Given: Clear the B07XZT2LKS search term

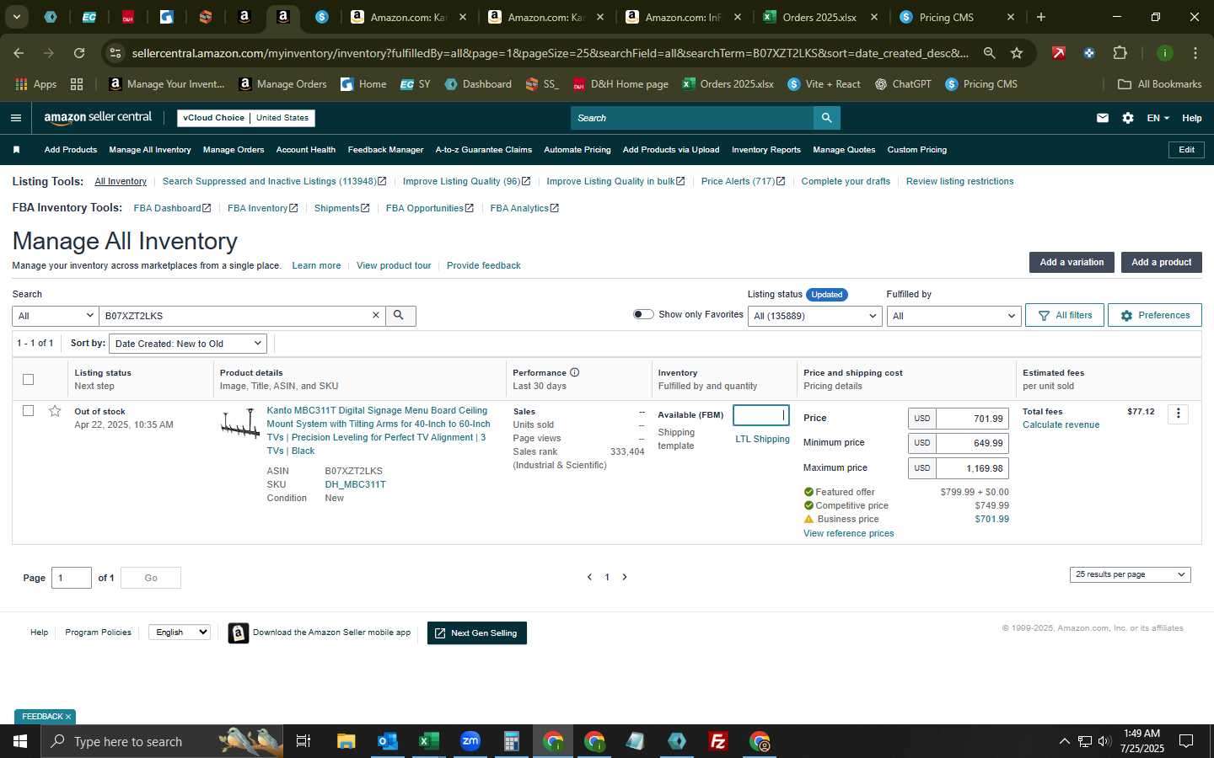Looking at the screenshot, I should click(x=376, y=315).
